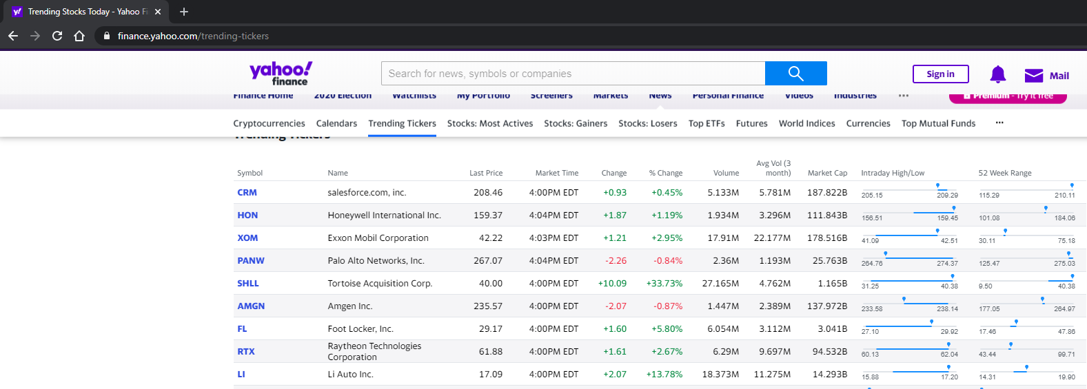Image resolution: width=1087 pixels, height=389 pixels.
Task: Open notifications bell icon
Action: click(997, 74)
